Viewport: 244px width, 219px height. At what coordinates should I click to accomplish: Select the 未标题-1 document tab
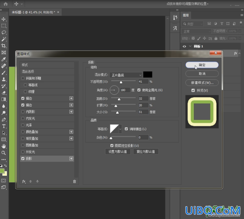point(33,12)
